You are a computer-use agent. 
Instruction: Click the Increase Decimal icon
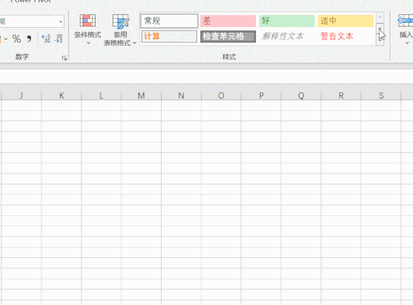pos(46,39)
